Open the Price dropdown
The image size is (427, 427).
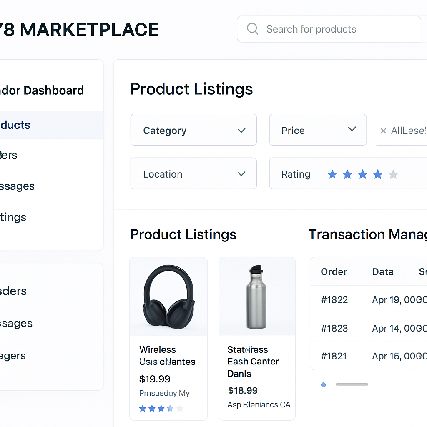click(x=318, y=130)
